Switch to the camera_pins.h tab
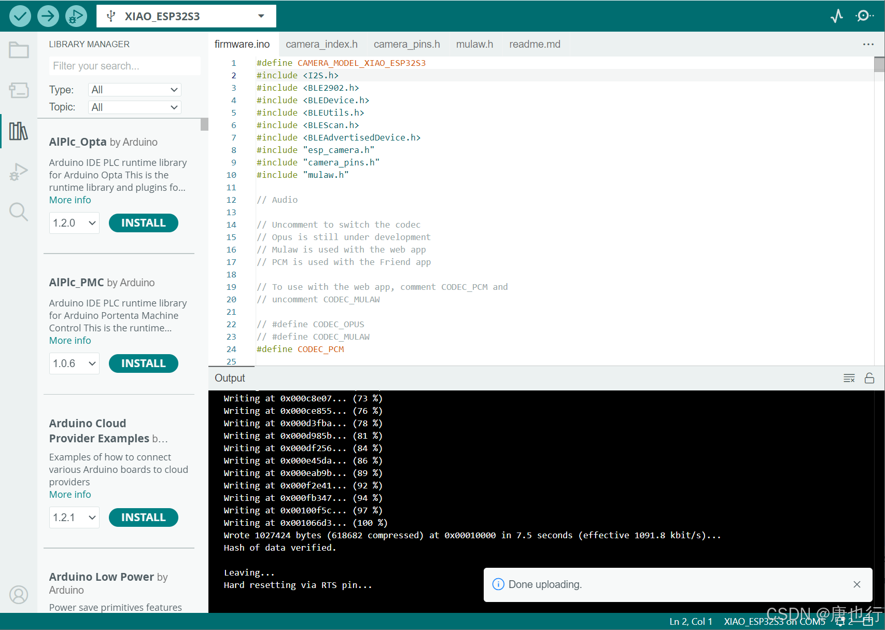The width and height of the screenshot is (885, 630). click(406, 45)
